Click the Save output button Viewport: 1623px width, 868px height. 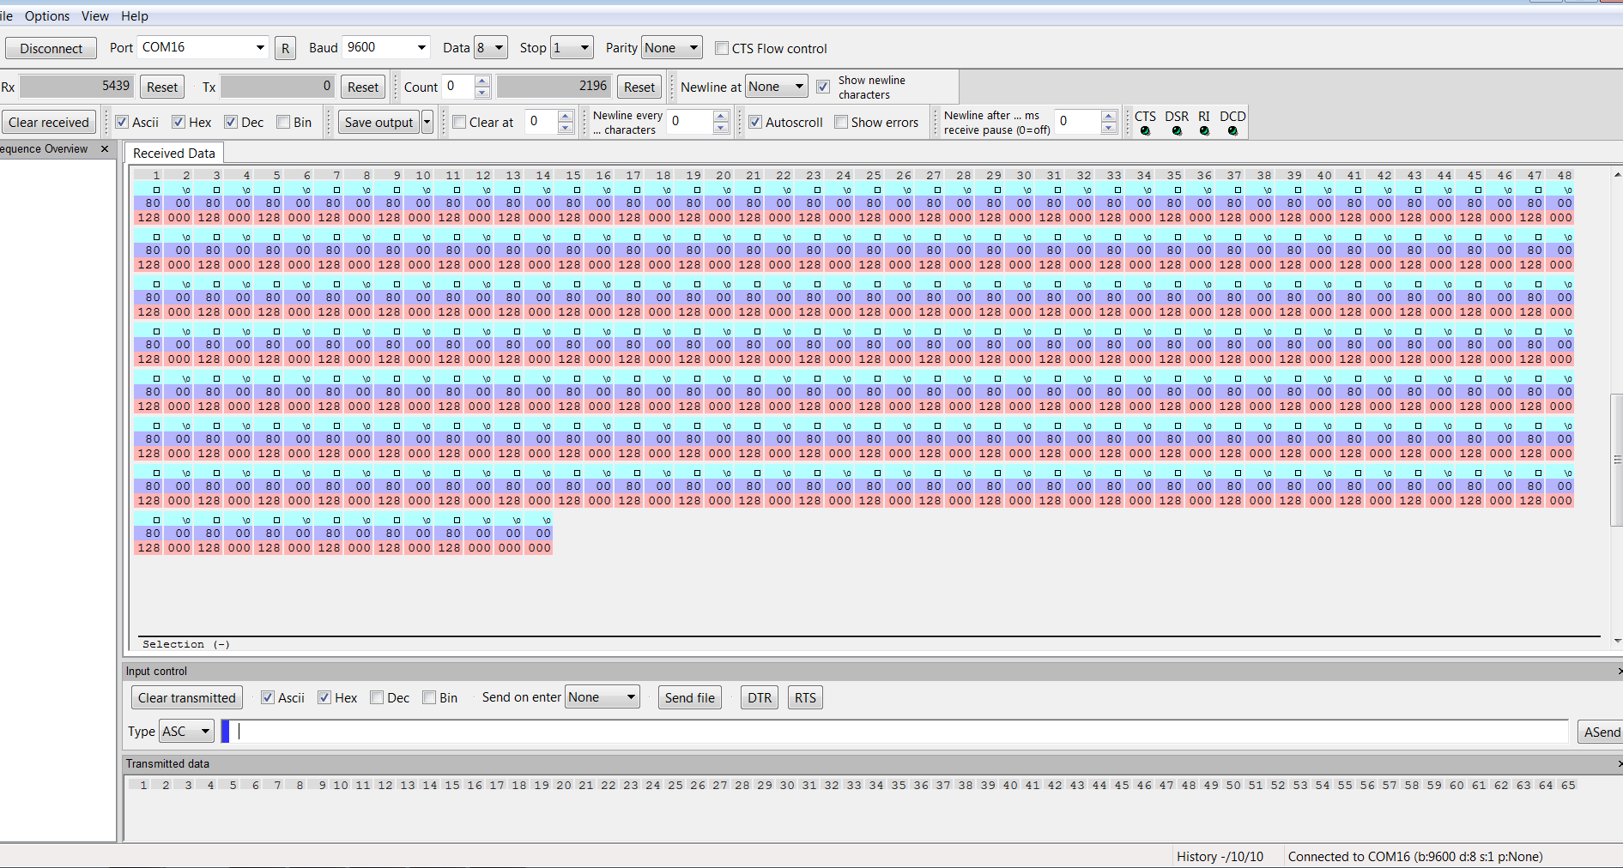point(378,123)
